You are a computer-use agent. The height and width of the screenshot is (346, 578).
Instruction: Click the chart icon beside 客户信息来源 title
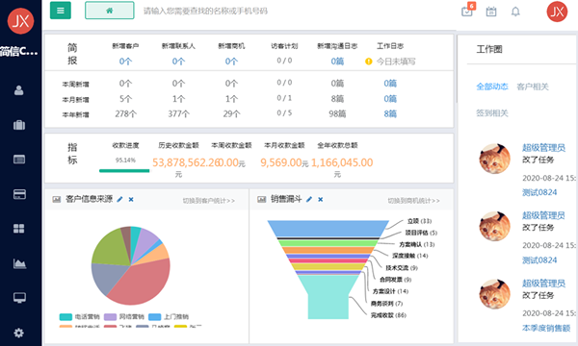(57, 199)
